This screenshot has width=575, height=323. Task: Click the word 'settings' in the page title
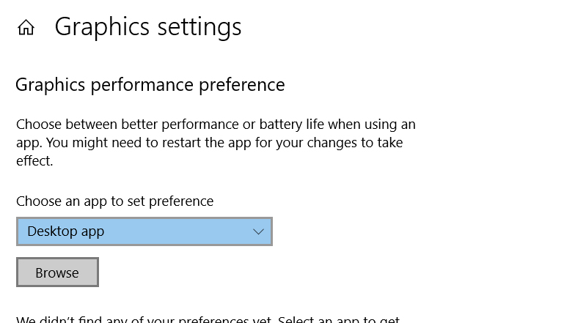[199, 28]
